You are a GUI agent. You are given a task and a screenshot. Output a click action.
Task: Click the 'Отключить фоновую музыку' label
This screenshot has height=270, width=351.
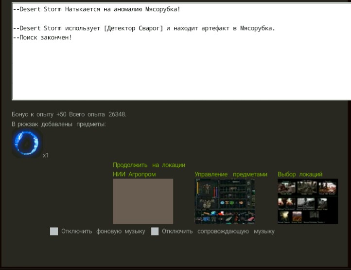click(x=103, y=232)
